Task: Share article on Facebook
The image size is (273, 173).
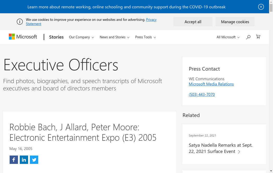Action: (14, 160)
